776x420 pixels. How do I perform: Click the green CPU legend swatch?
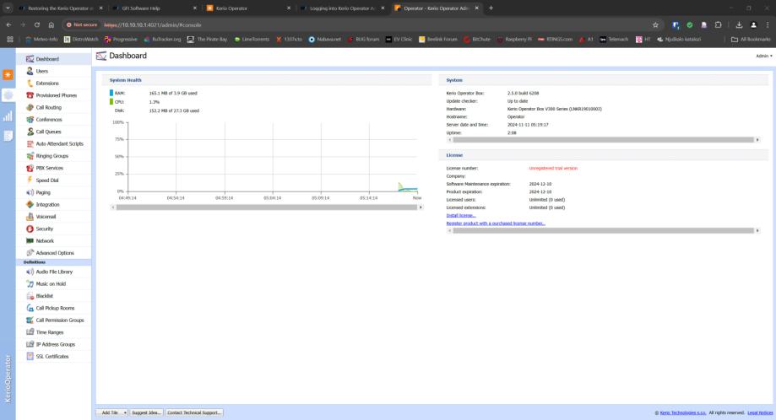coord(111,102)
